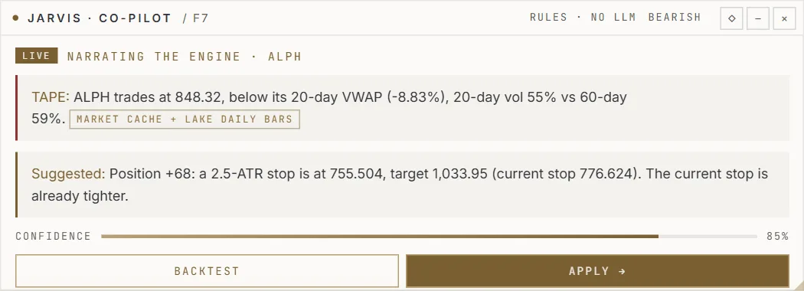Open the Market Cache + Lake Daily Bars source tag
804x291 pixels.
[185, 119]
